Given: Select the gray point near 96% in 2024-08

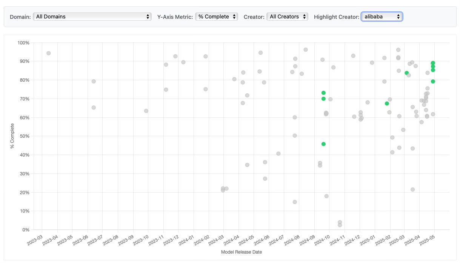Looking at the screenshot, I should pos(306,50).
